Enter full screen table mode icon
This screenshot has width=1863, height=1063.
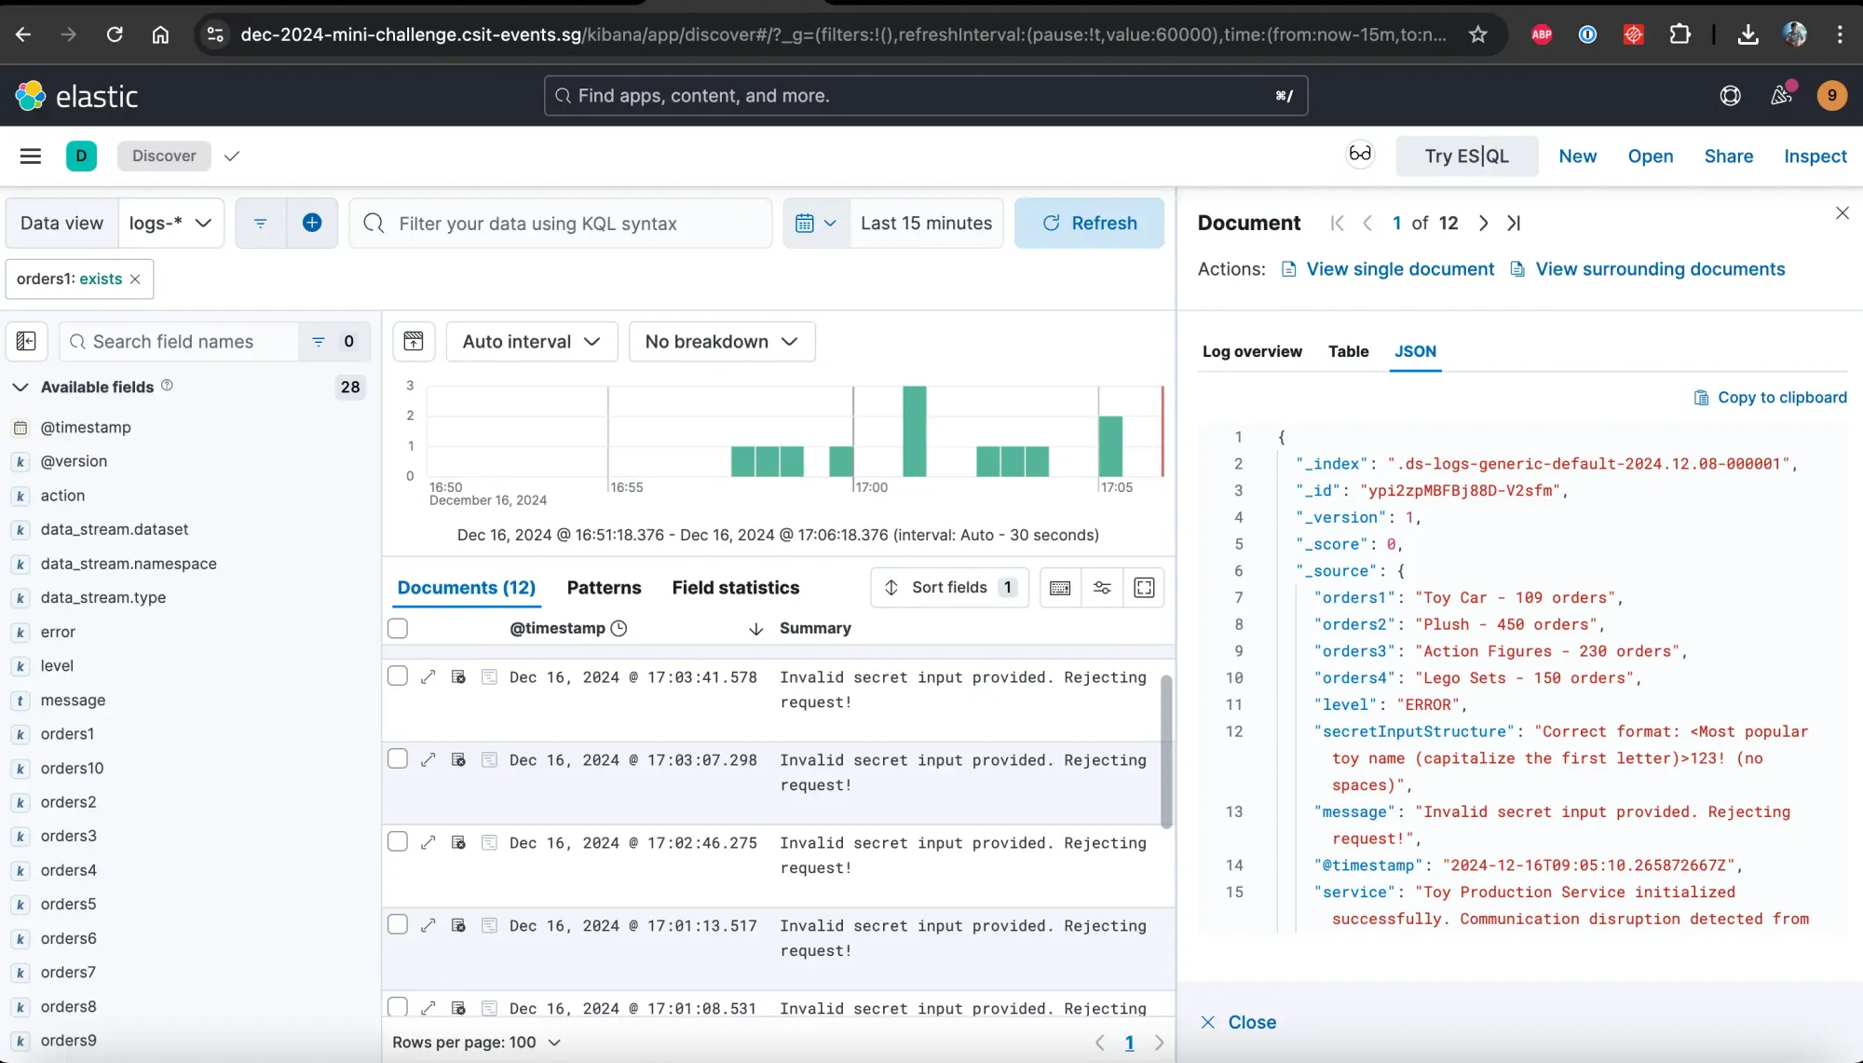click(x=1144, y=588)
